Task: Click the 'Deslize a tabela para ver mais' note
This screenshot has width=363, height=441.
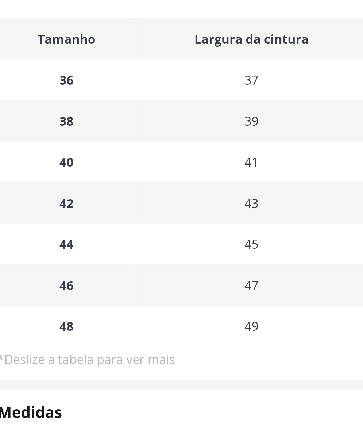Action: coord(87,360)
